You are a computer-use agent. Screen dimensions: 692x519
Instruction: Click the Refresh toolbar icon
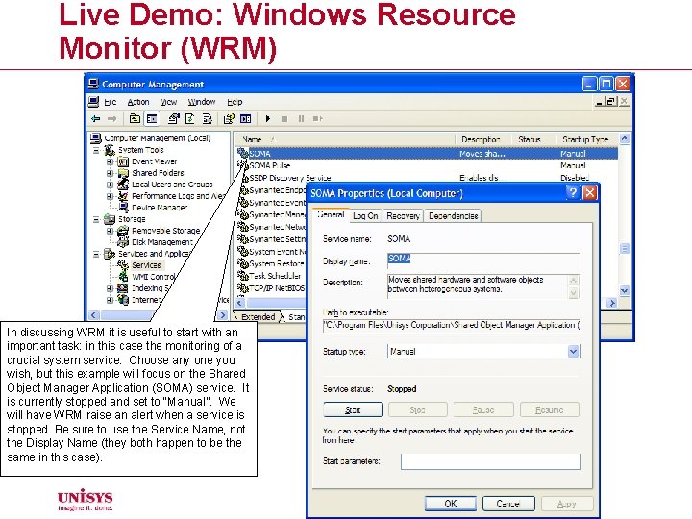tap(190, 119)
